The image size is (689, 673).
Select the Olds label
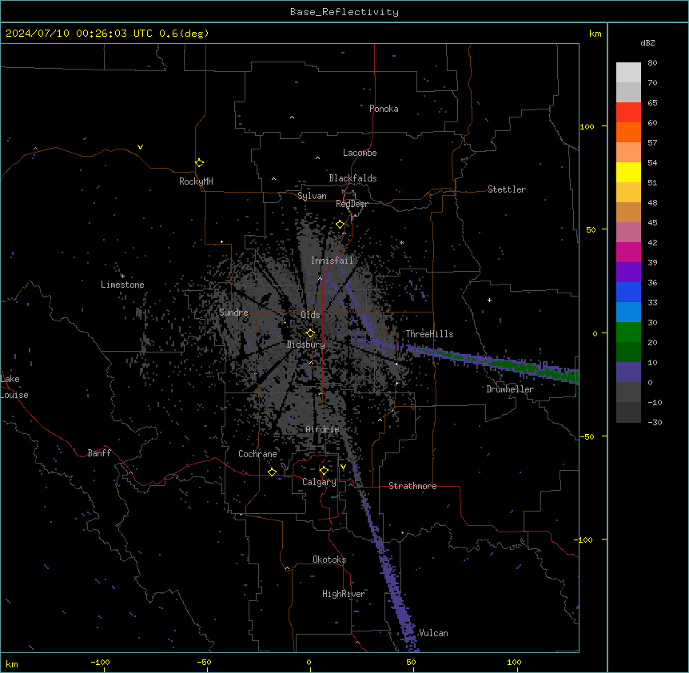pos(310,315)
